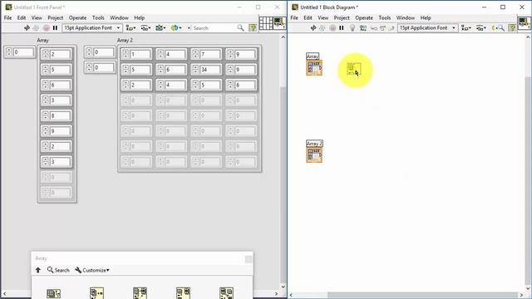This screenshot has height=299, width=532.
Task: Click the VI icon in Front Panel corner
Action: pos(279,23)
